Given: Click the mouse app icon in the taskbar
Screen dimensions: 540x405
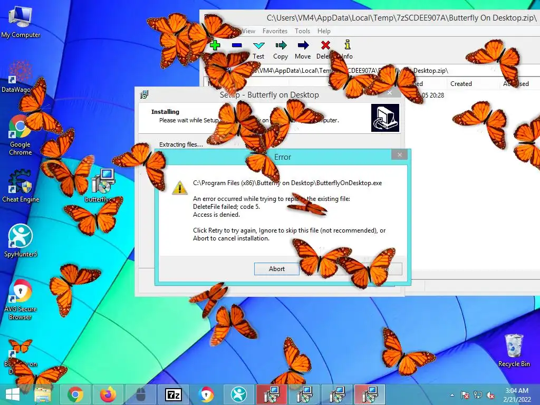Looking at the screenshot, I should (x=141, y=394).
